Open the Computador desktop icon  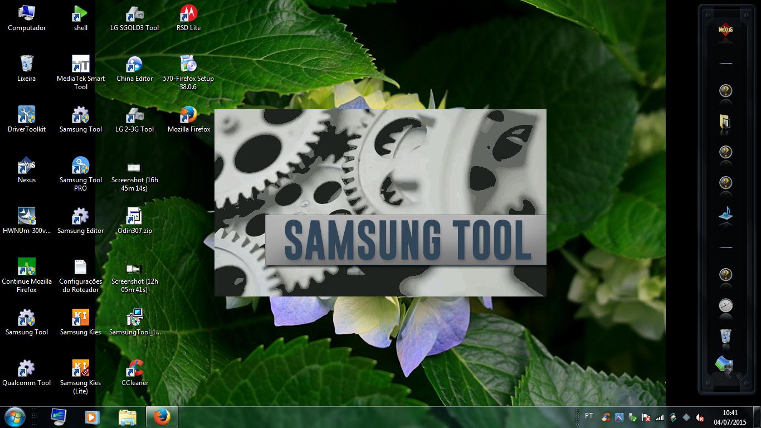[x=27, y=18]
